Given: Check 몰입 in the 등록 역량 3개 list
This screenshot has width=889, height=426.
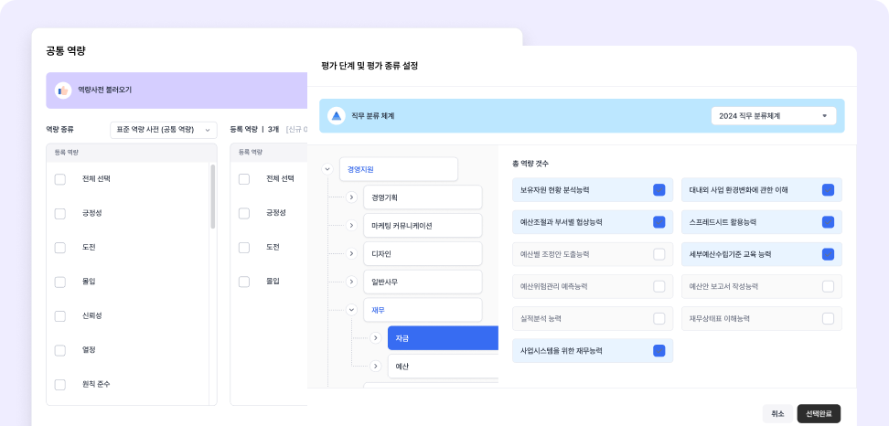Looking at the screenshot, I should click(244, 282).
